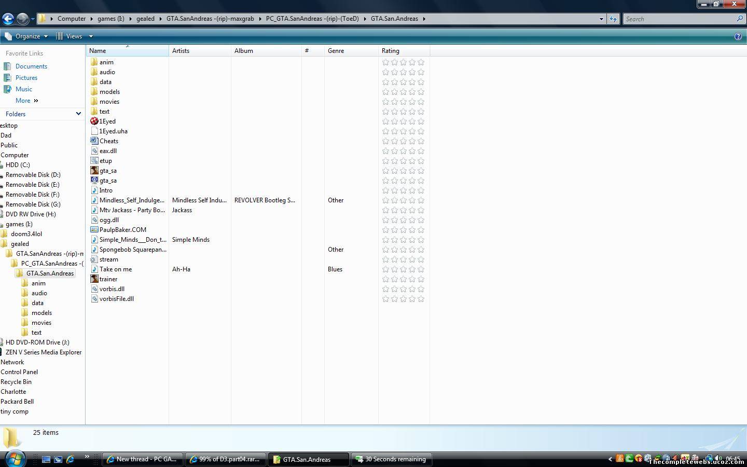Click the Forward navigation arrow

[x=22, y=19]
